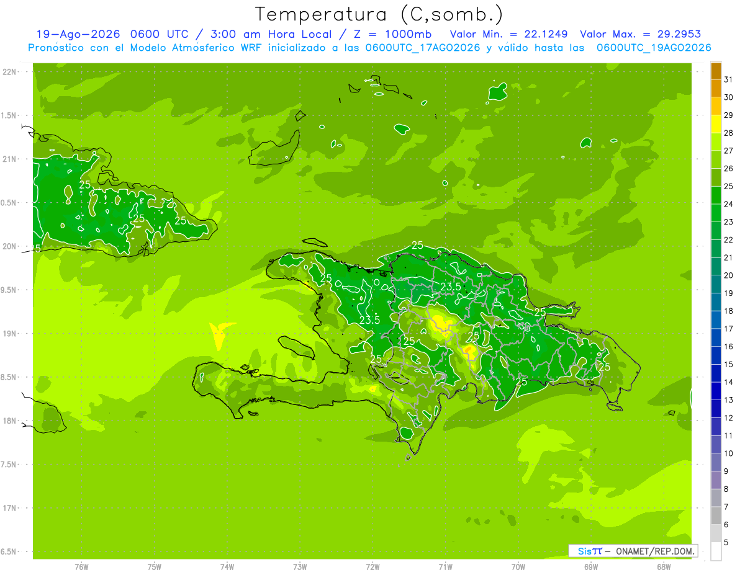Click the legend value '20'
Image resolution: width=745 pixels, height=575 pixels.
(x=729, y=275)
